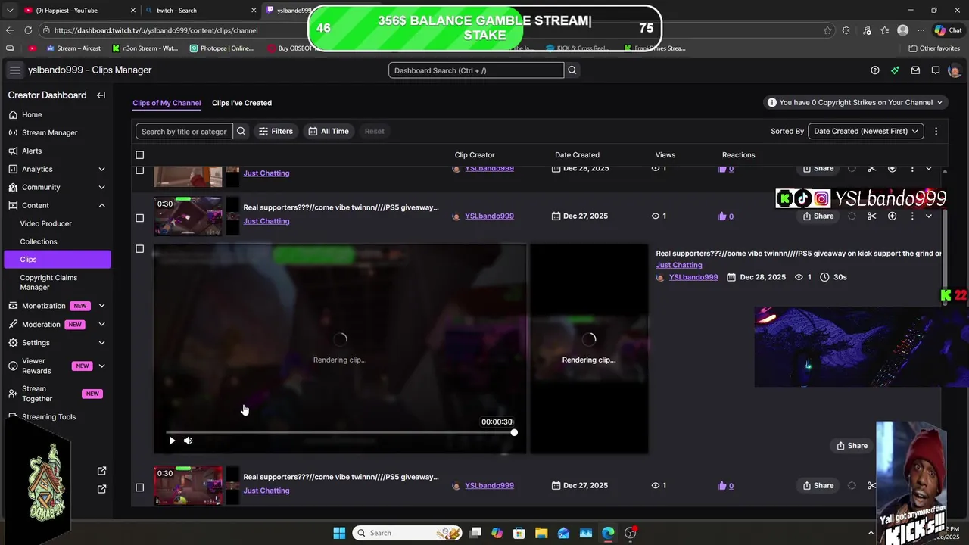Collapse the Creator Dashboard sidebar
The width and height of the screenshot is (969, 545).
pos(101,95)
